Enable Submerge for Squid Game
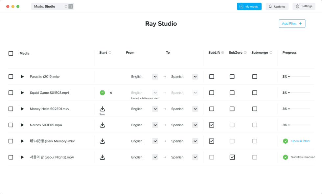This screenshot has width=322, height=194. (255, 93)
